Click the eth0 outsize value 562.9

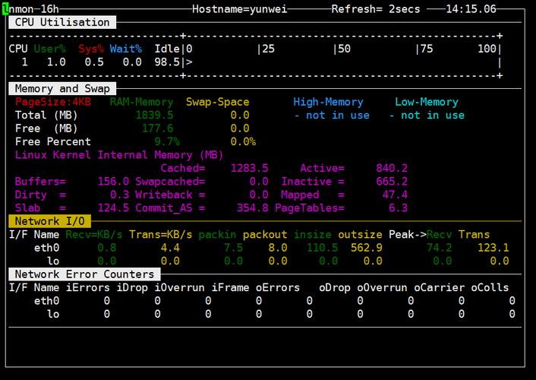pos(366,248)
